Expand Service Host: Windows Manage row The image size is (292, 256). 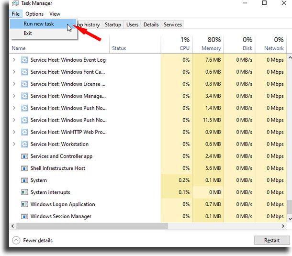point(14,96)
